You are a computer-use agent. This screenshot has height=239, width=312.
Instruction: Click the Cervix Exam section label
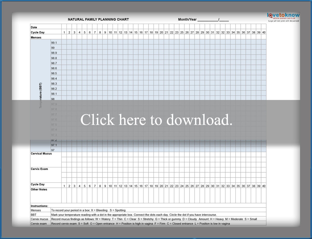click(x=39, y=169)
